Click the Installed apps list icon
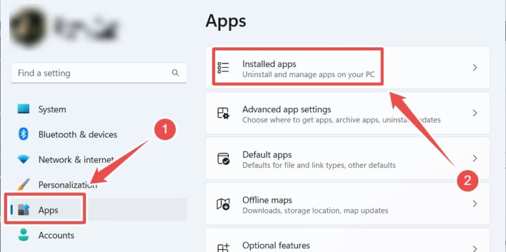This screenshot has height=252, width=506. (223, 68)
